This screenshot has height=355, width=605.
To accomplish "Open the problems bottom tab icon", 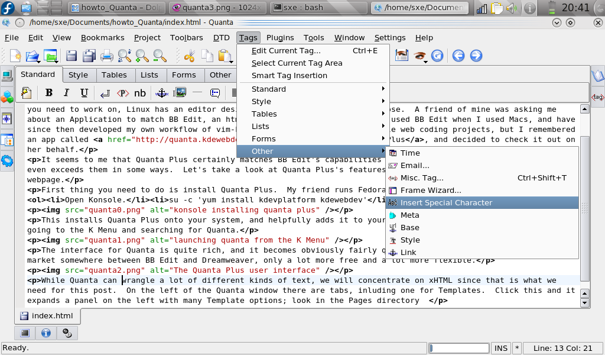I will click(x=67, y=333).
